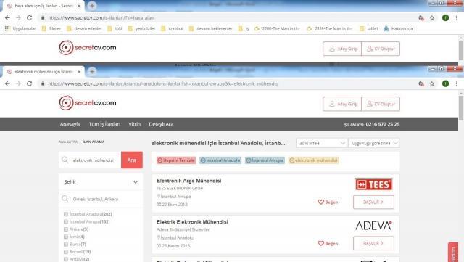464x262 pixels.
Task: Open a new tab in the front window
Action: click(x=92, y=71)
